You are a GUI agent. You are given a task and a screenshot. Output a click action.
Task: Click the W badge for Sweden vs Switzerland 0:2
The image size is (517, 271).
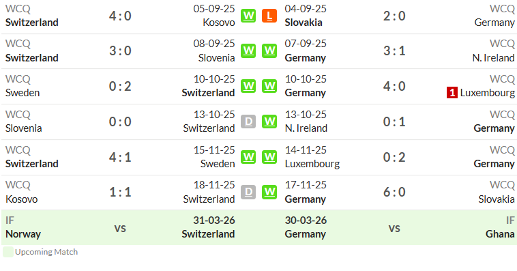248,86
